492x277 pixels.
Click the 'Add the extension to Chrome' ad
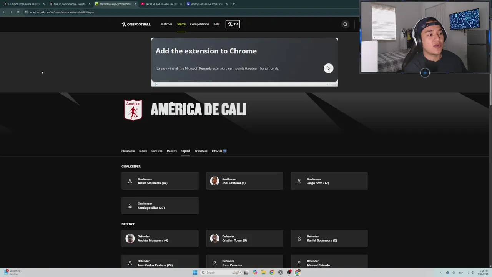[x=244, y=62]
